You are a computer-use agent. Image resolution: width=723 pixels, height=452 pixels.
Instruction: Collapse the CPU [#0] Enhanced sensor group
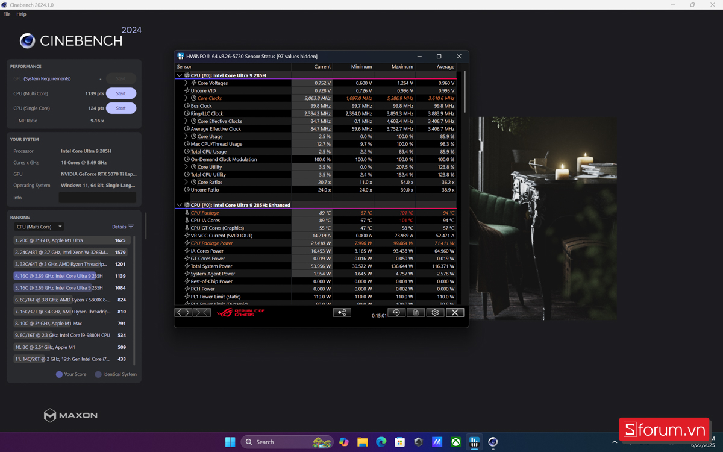click(x=179, y=205)
